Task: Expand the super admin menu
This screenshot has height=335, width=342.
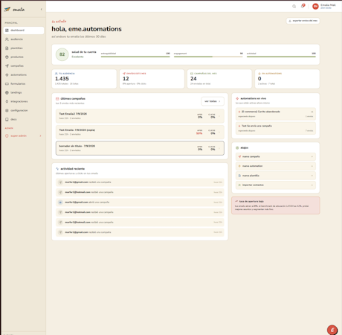Action: pyautogui.click(x=24, y=135)
